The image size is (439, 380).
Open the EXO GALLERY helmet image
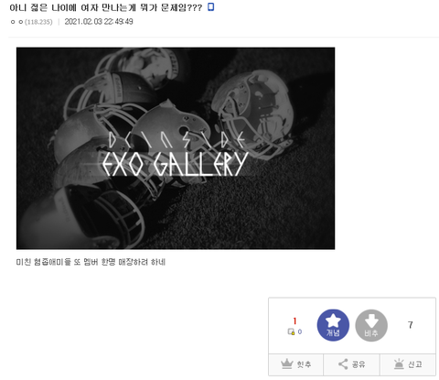coord(176,148)
